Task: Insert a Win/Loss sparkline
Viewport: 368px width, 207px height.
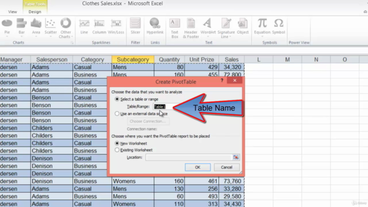Action: click(x=116, y=26)
